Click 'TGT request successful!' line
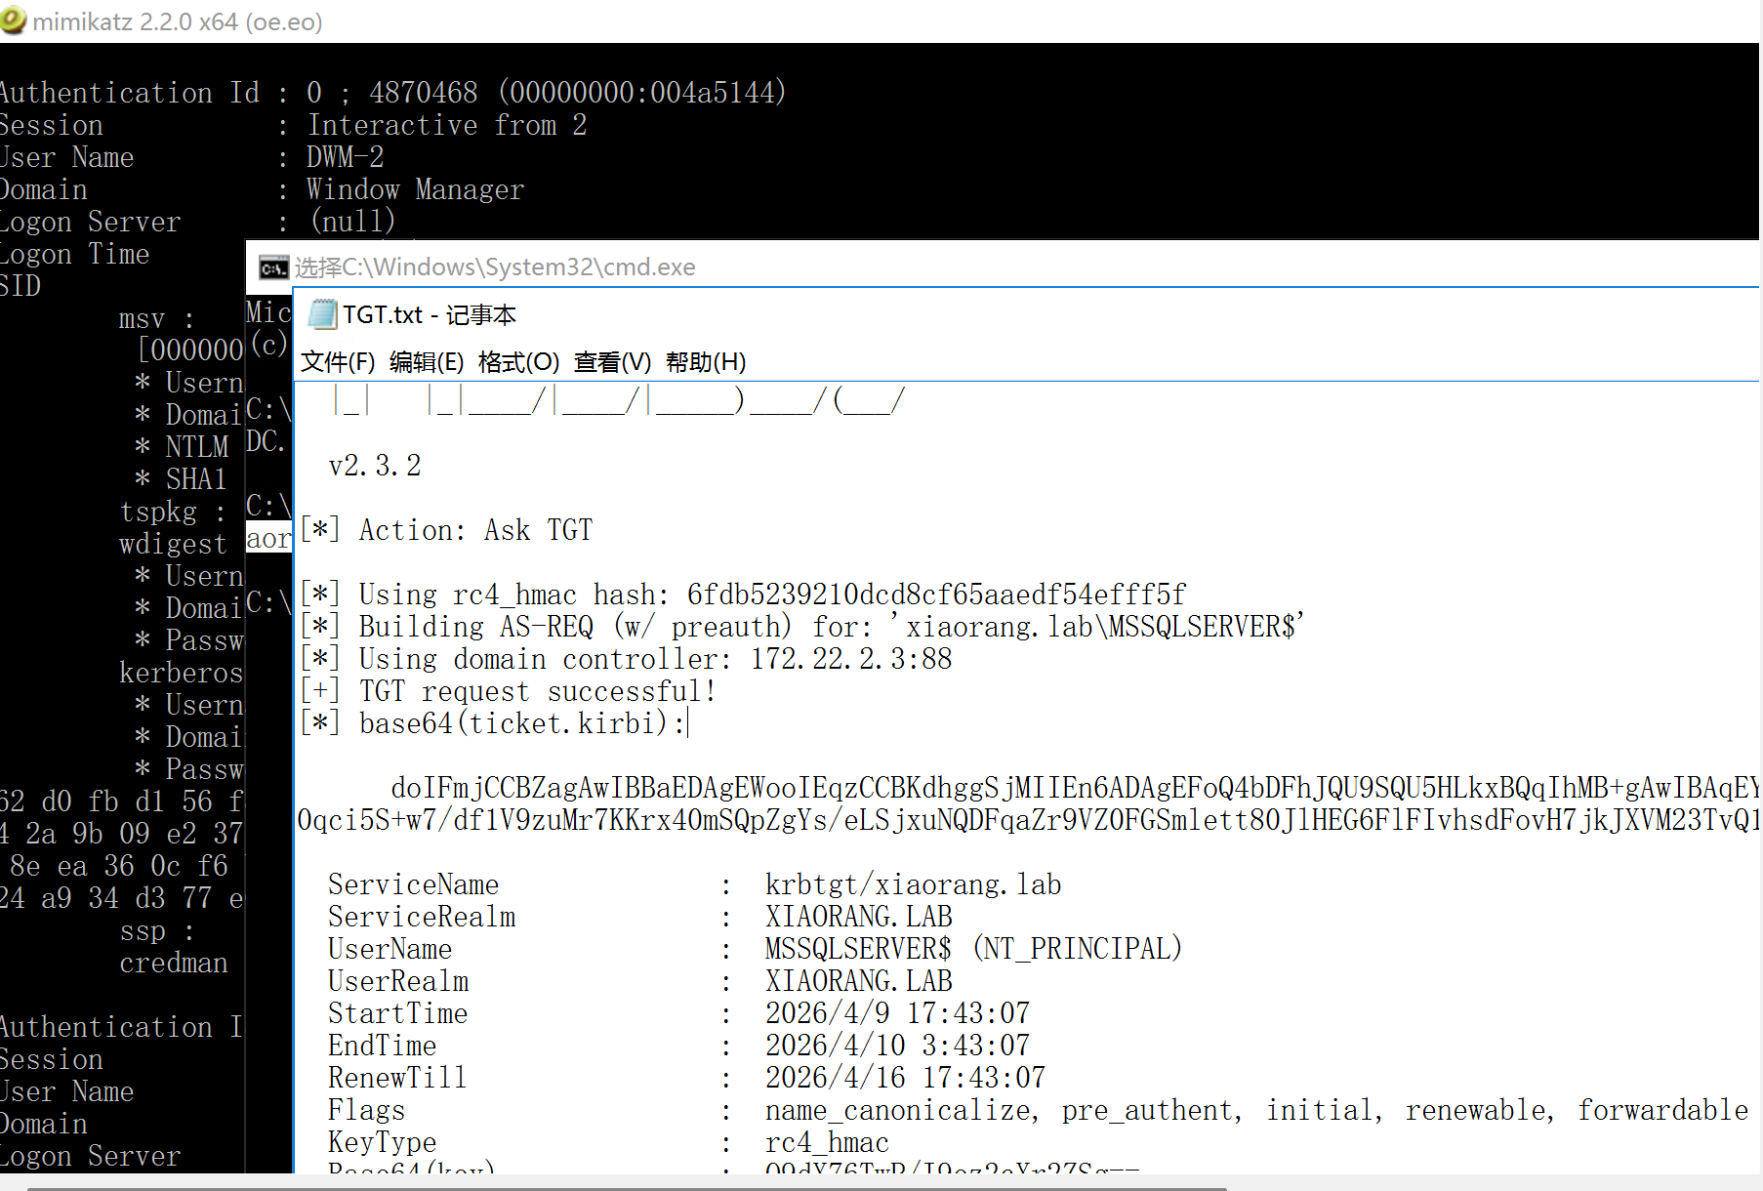The image size is (1763, 1191). pyautogui.click(x=538, y=691)
